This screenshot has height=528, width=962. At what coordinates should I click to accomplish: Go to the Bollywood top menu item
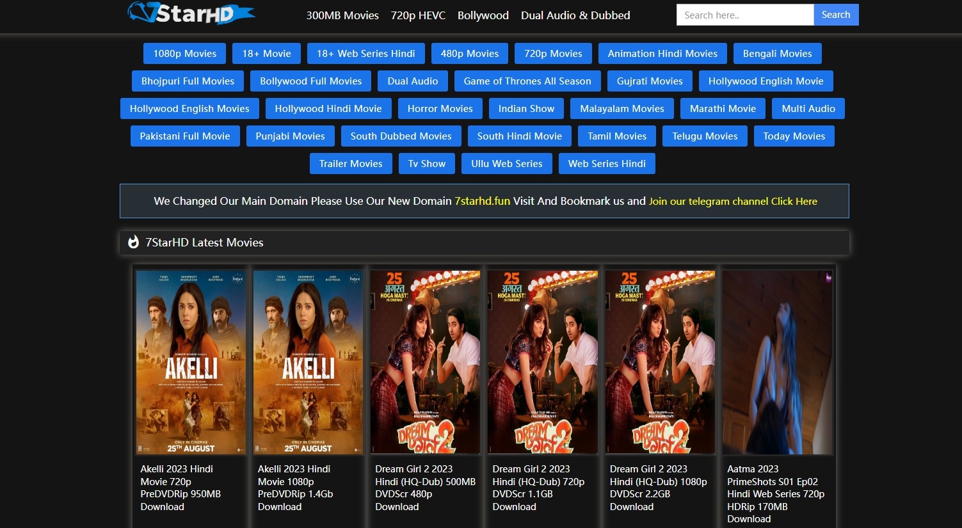coord(483,15)
